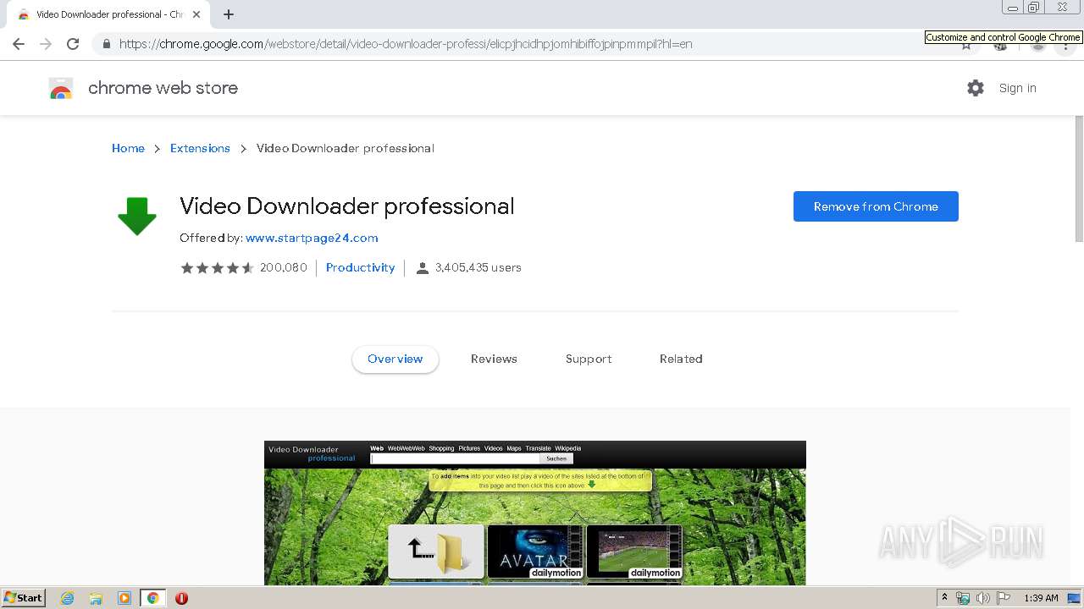
Task: Click the extension screenshot preview
Action: (535, 513)
